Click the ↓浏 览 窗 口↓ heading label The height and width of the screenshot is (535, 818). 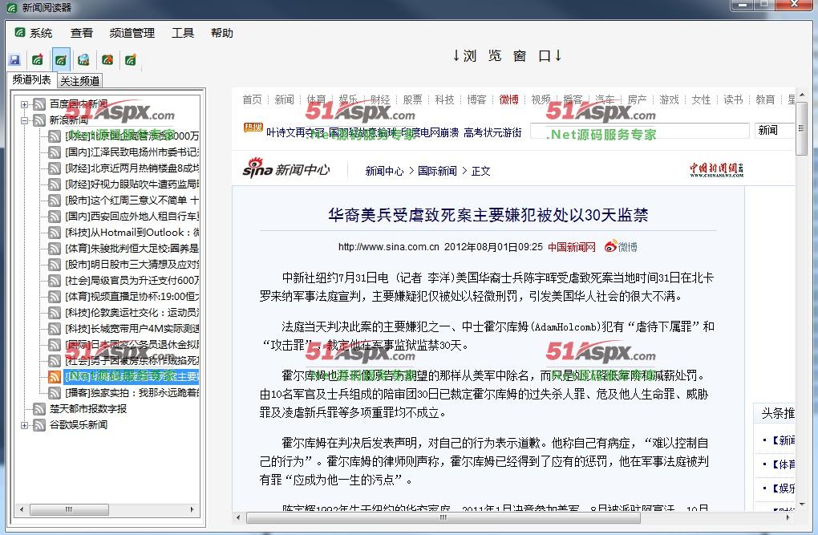coord(507,56)
